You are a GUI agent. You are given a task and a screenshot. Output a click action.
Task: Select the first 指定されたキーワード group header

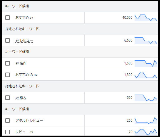[x=80, y=29]
